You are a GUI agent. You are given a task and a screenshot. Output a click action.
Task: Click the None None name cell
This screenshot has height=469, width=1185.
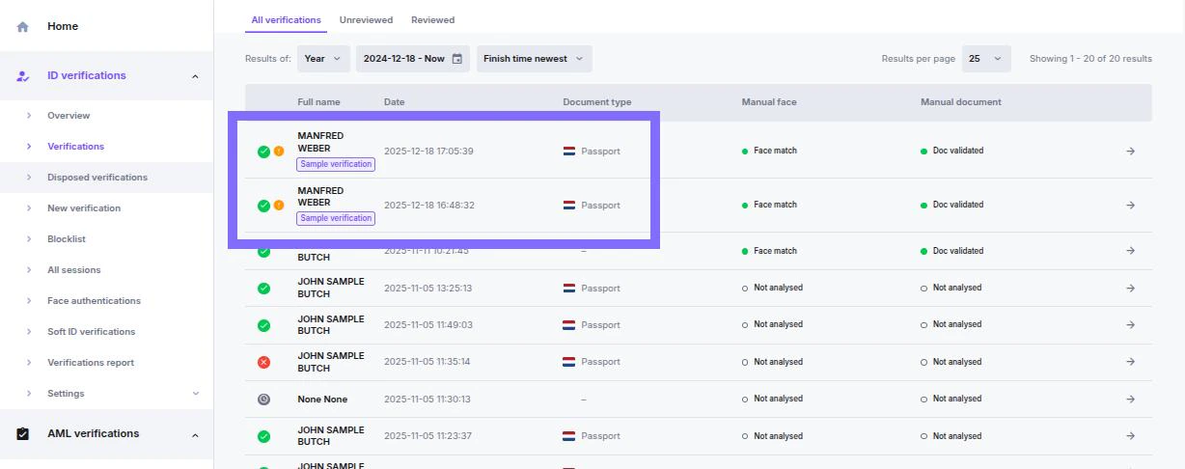click(322, 400)
